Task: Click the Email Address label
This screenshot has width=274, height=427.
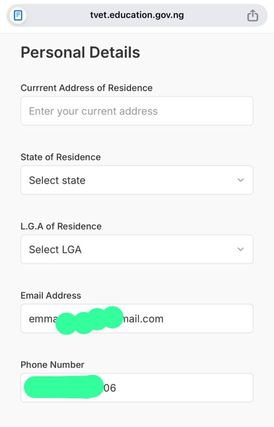Action: point(51,295)
